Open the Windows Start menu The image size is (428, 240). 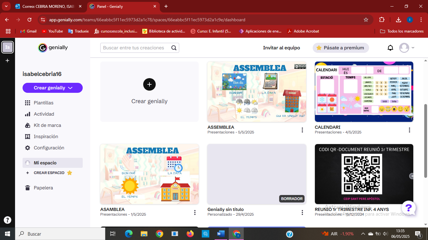(x=8, y=234)
